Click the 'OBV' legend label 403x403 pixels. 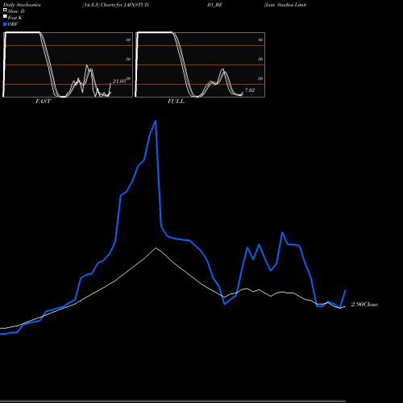[13, 24]
